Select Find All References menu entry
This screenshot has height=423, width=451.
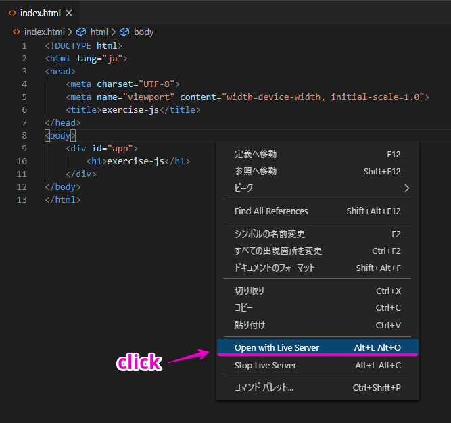pyautogui.click(x=271, y=211)
